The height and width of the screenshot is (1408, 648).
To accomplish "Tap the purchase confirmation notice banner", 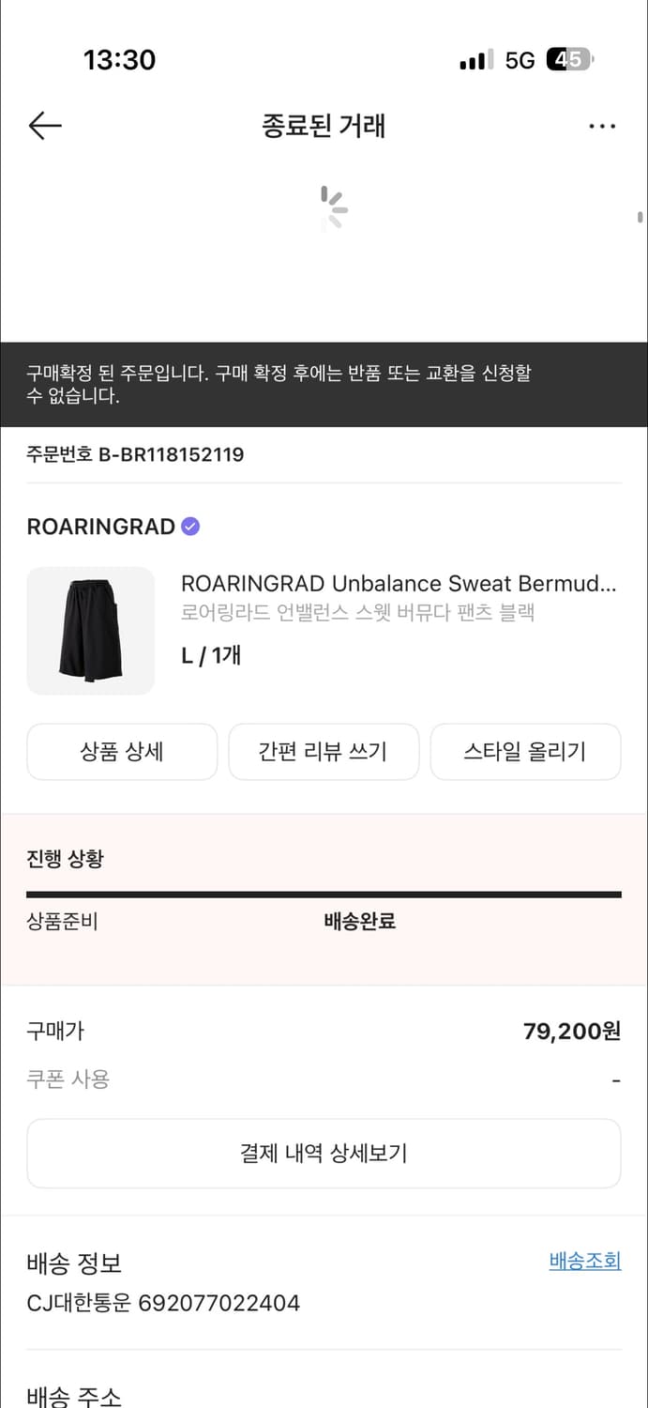I will click(324, 385).
